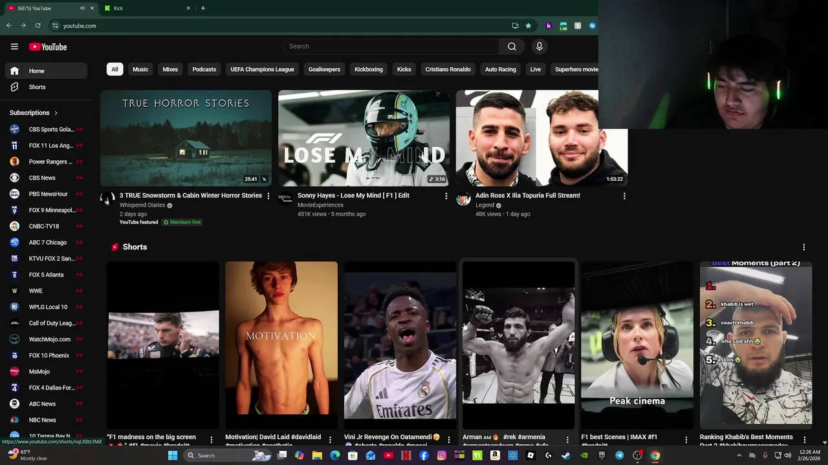Open options for 3 TRUE Snowstorm video
The image size is (828, 465).
(268, 196)
